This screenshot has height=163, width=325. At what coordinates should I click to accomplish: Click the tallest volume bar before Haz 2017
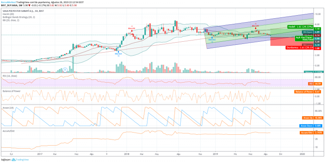click(73, 64)
